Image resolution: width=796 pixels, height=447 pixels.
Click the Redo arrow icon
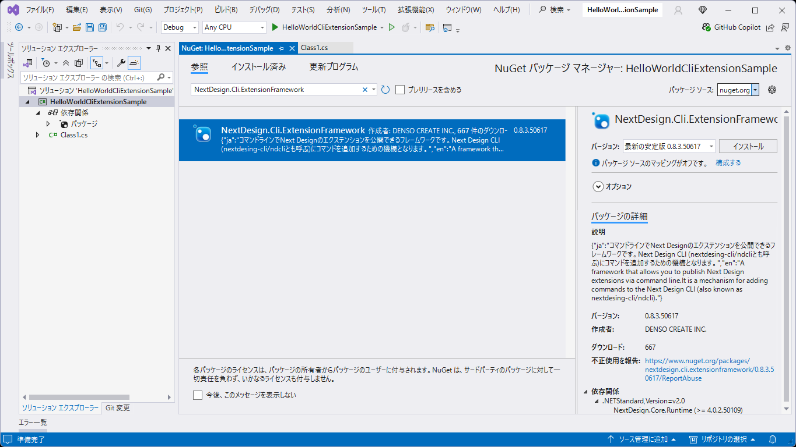tap(141, 27)
